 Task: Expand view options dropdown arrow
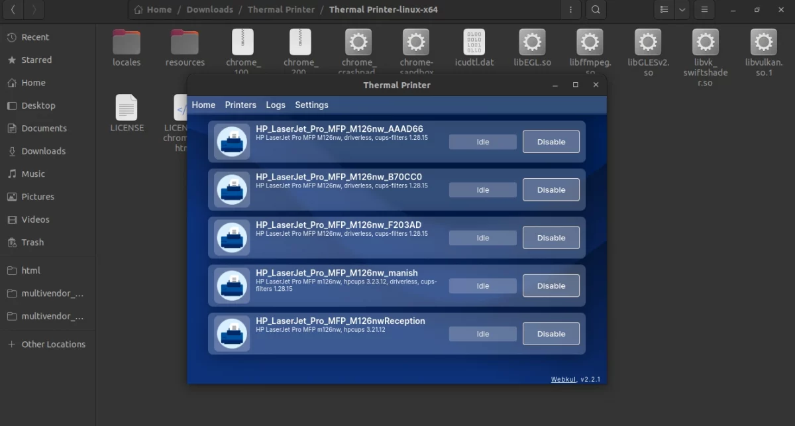click(x=682, y=9)
